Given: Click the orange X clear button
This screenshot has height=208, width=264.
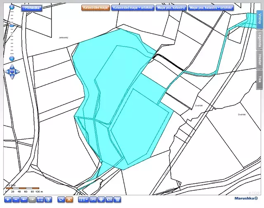Looking at the screenshot, I should click(69, 199).
